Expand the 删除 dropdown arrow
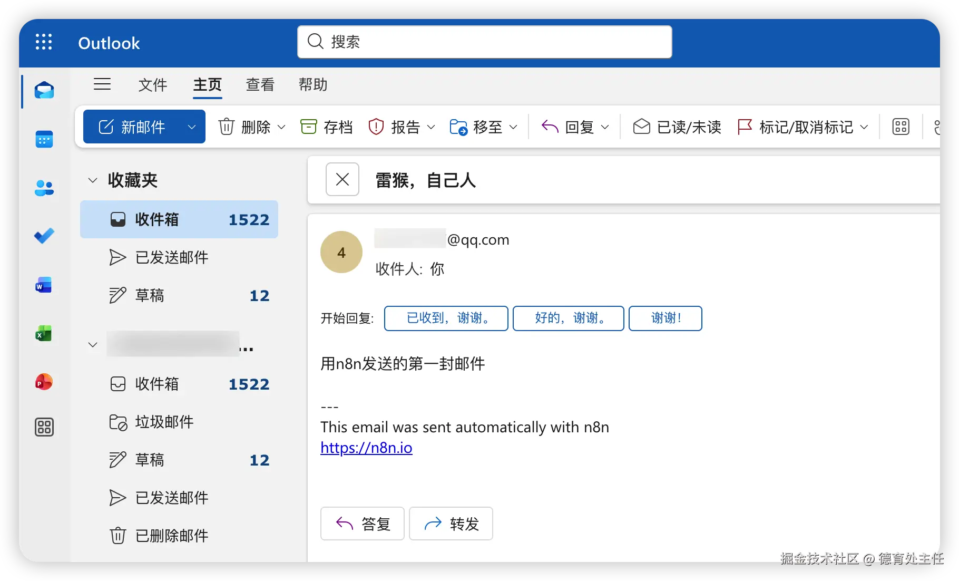The image size is (959, 581). pyautogui.click(x=281, y=127)
